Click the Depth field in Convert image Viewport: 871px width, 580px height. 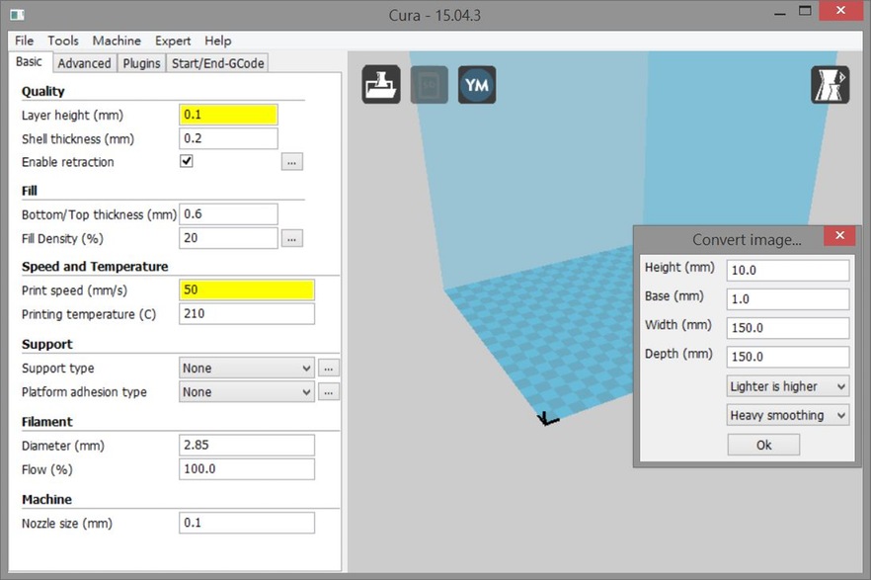click(x=788, y=357)
